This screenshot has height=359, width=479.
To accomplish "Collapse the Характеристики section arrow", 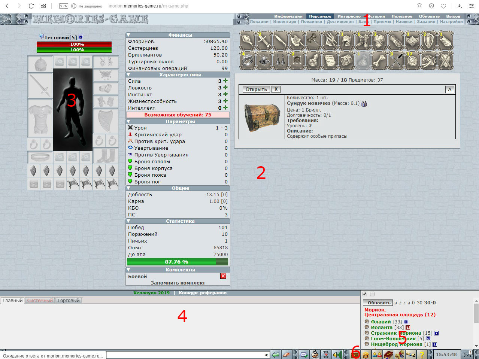I will [x=128, y=75].
